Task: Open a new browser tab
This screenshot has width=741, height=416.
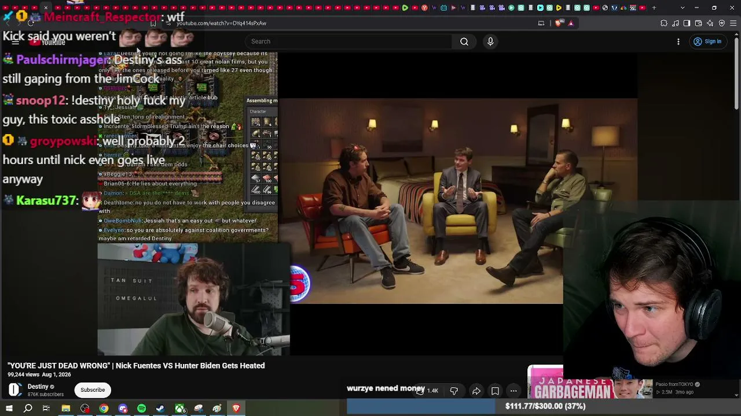Action: (x=654, y=8)
